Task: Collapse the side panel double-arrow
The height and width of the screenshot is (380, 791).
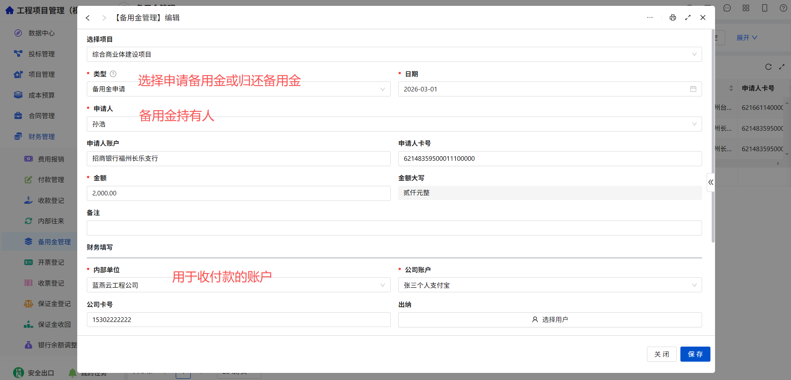Action: (710, 182)
